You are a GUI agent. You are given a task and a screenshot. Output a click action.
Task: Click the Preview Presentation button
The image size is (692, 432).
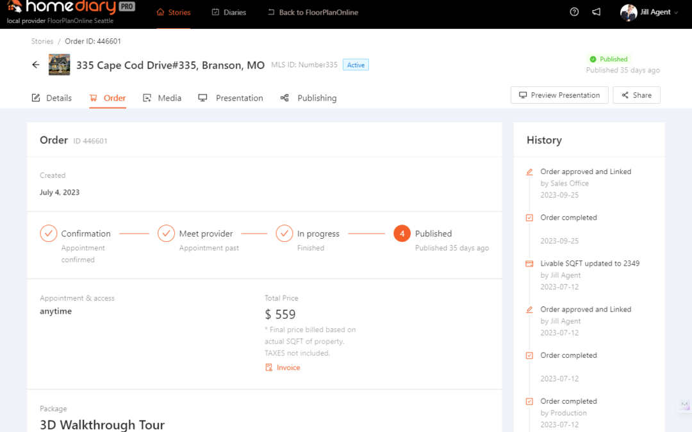(559, 95)
